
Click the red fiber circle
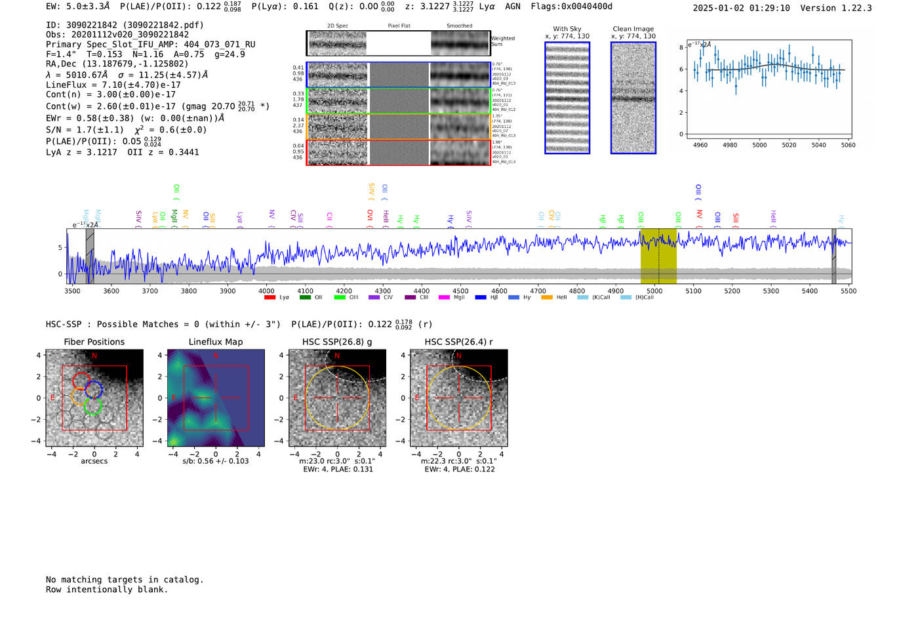point(81,380)
